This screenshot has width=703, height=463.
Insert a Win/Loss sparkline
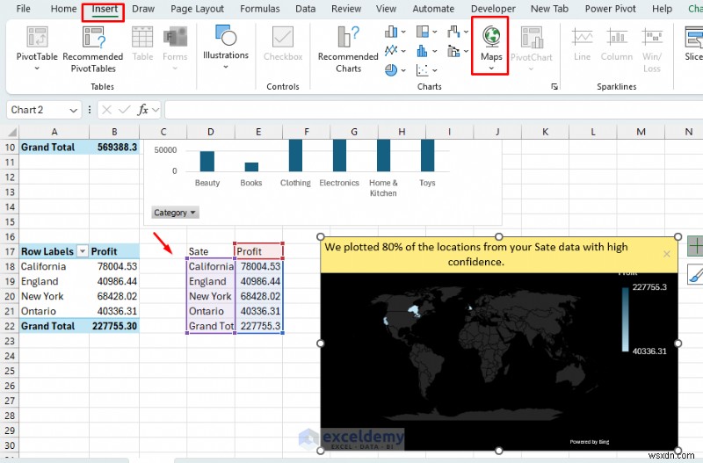click(652, 48)
